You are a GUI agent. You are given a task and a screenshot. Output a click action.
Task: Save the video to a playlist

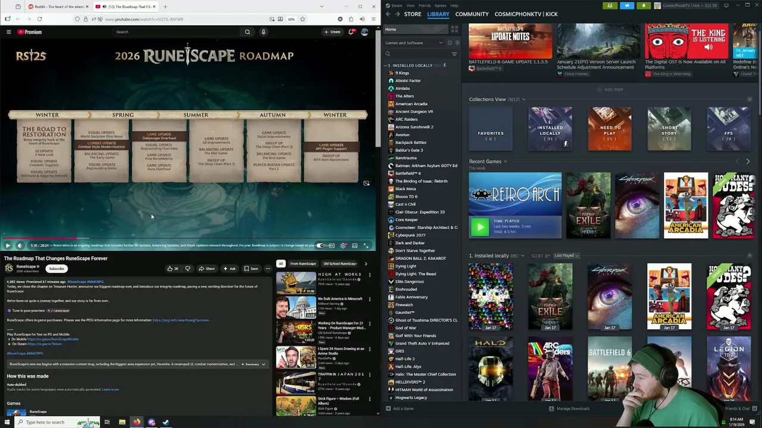(251, 269)
